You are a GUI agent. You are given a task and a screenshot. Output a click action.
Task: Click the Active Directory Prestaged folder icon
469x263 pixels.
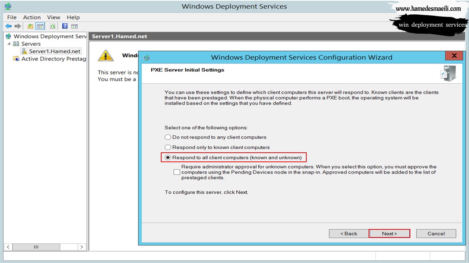coord(16,59)
